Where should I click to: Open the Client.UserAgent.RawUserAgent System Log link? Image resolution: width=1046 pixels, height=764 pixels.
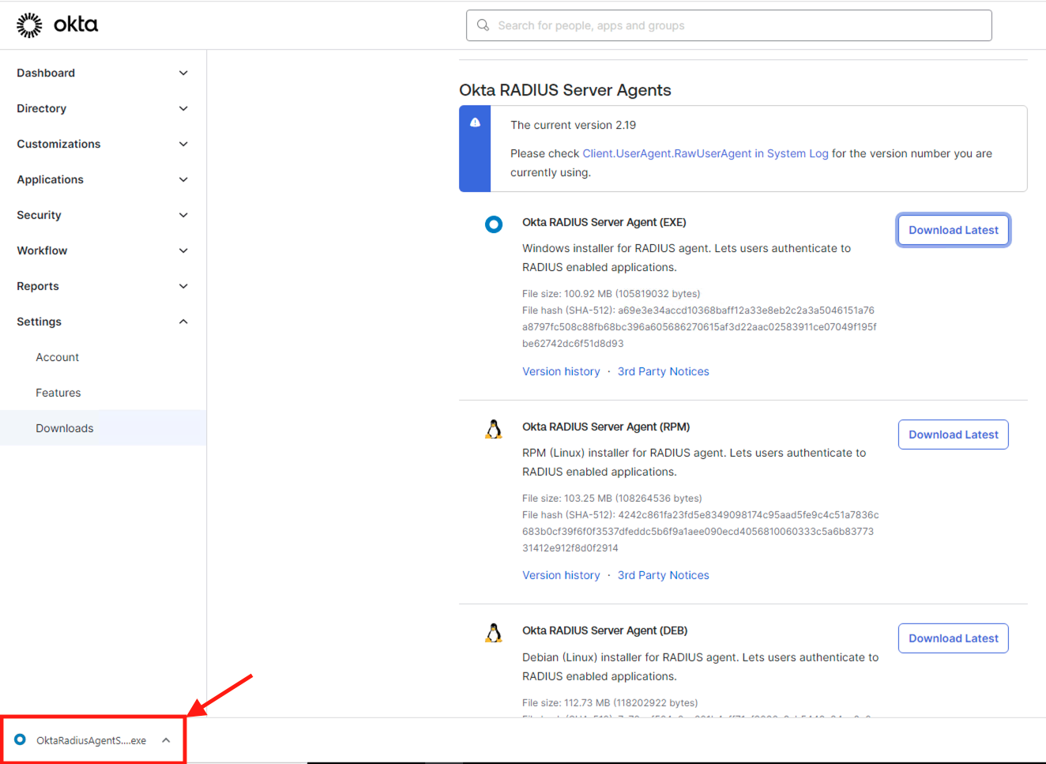point(705,153)
